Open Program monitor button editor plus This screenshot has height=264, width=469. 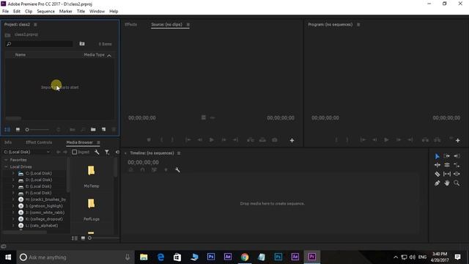coord(457,140)
